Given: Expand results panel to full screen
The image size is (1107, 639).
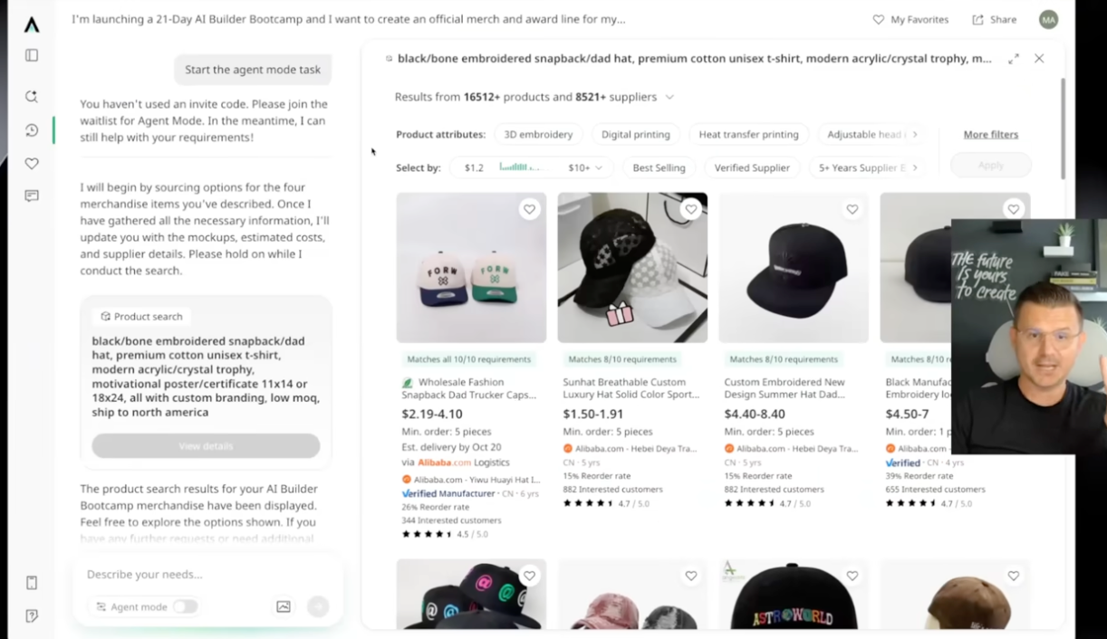Looking at the screenshot, I should (x=1013, y=58).
